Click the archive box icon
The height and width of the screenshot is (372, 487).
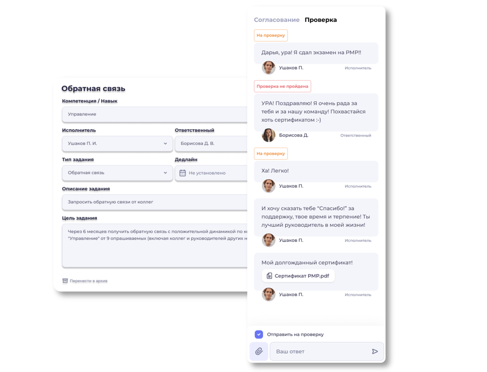point(65,281)
